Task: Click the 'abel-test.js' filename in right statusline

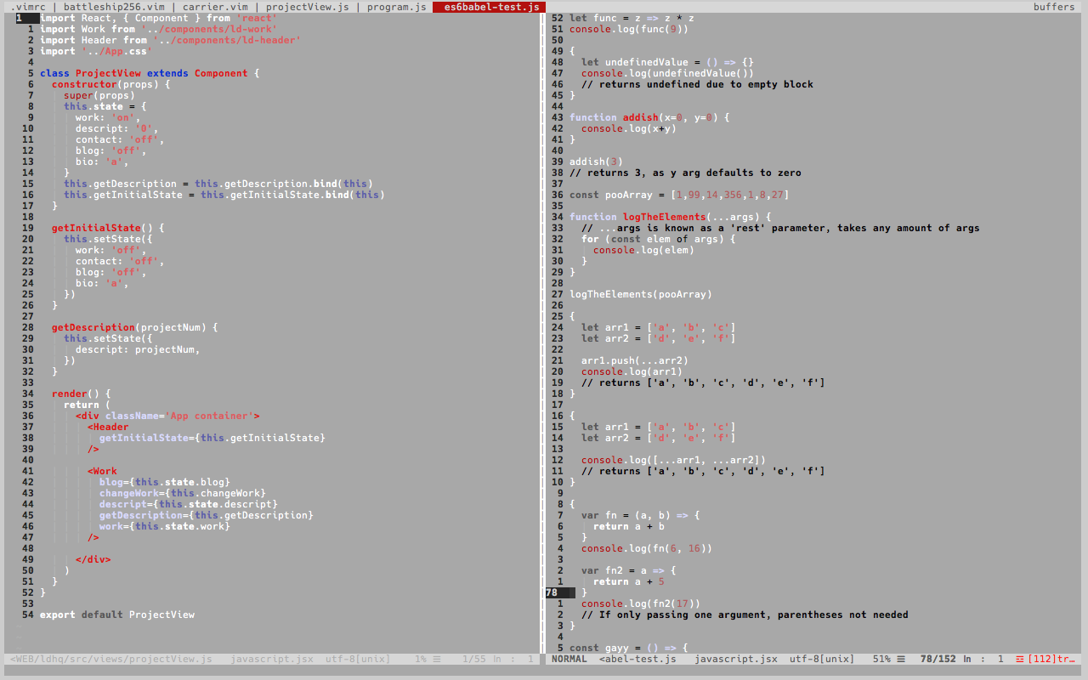Action: (x=637, y=659)
